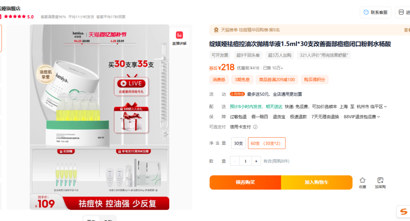Click the 商品券满209减100 coupon tag
Viewport: 410px width, 221px height.
pyautogui.click(x=277, y=80)
